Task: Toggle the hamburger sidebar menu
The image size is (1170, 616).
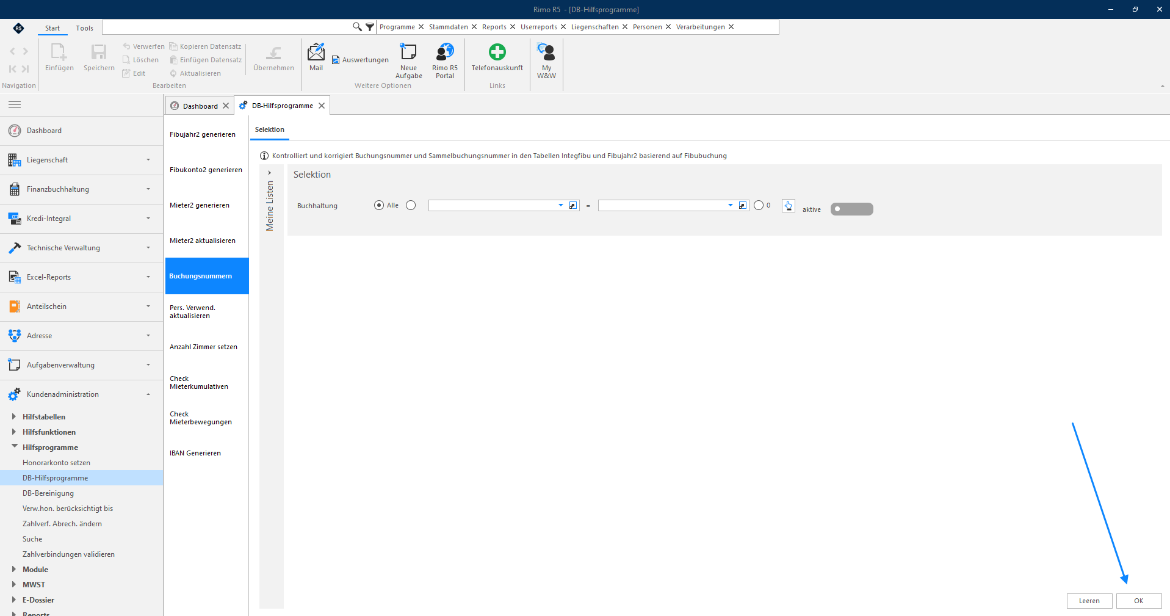Action: pyautogui.click(x=15, y=105)
